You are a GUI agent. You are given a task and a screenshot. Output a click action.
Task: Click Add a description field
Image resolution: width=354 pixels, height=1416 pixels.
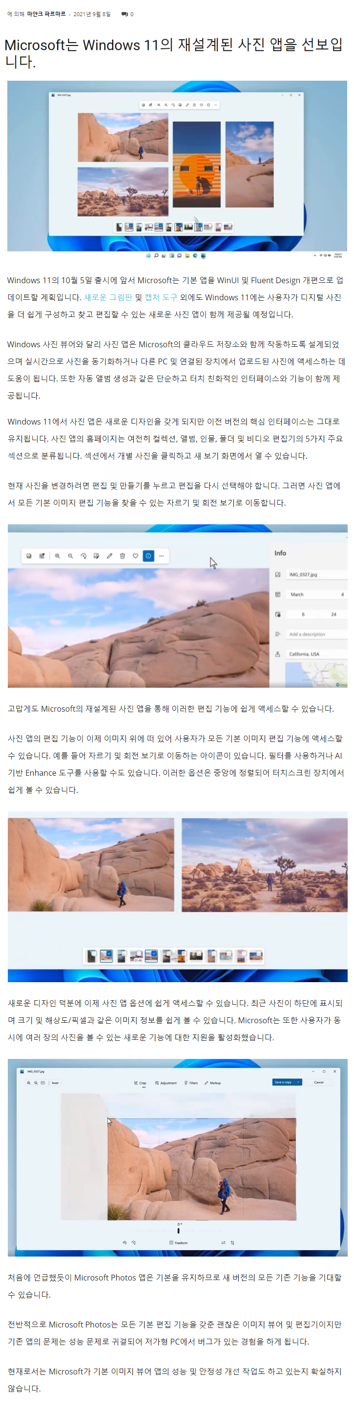317,634
